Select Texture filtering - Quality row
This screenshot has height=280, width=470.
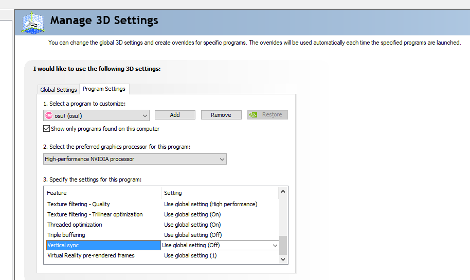(162, 204)
